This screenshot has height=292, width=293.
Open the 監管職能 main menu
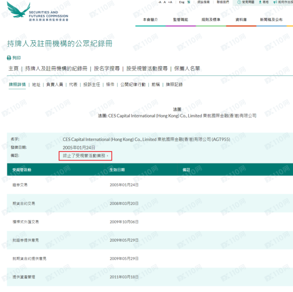click(181, 20)
